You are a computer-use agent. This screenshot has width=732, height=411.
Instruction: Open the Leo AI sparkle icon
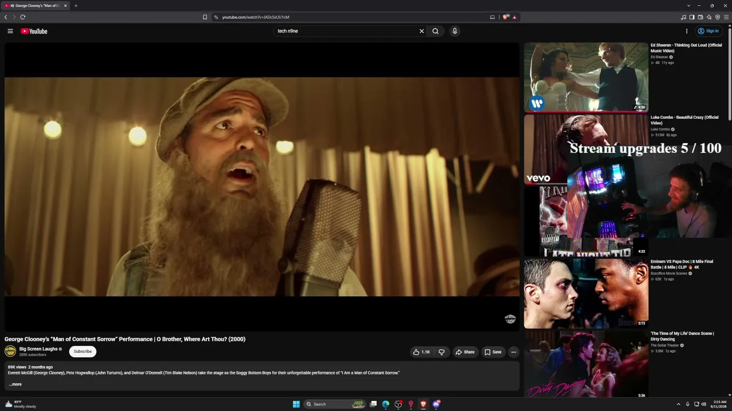tap(709, 17)
